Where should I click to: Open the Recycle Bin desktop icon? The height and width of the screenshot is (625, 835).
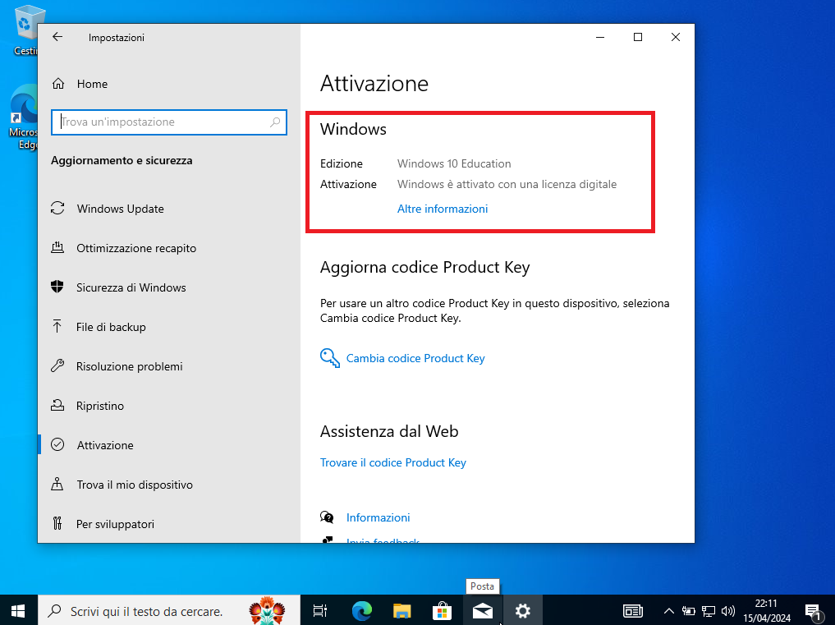click(24, 30)
